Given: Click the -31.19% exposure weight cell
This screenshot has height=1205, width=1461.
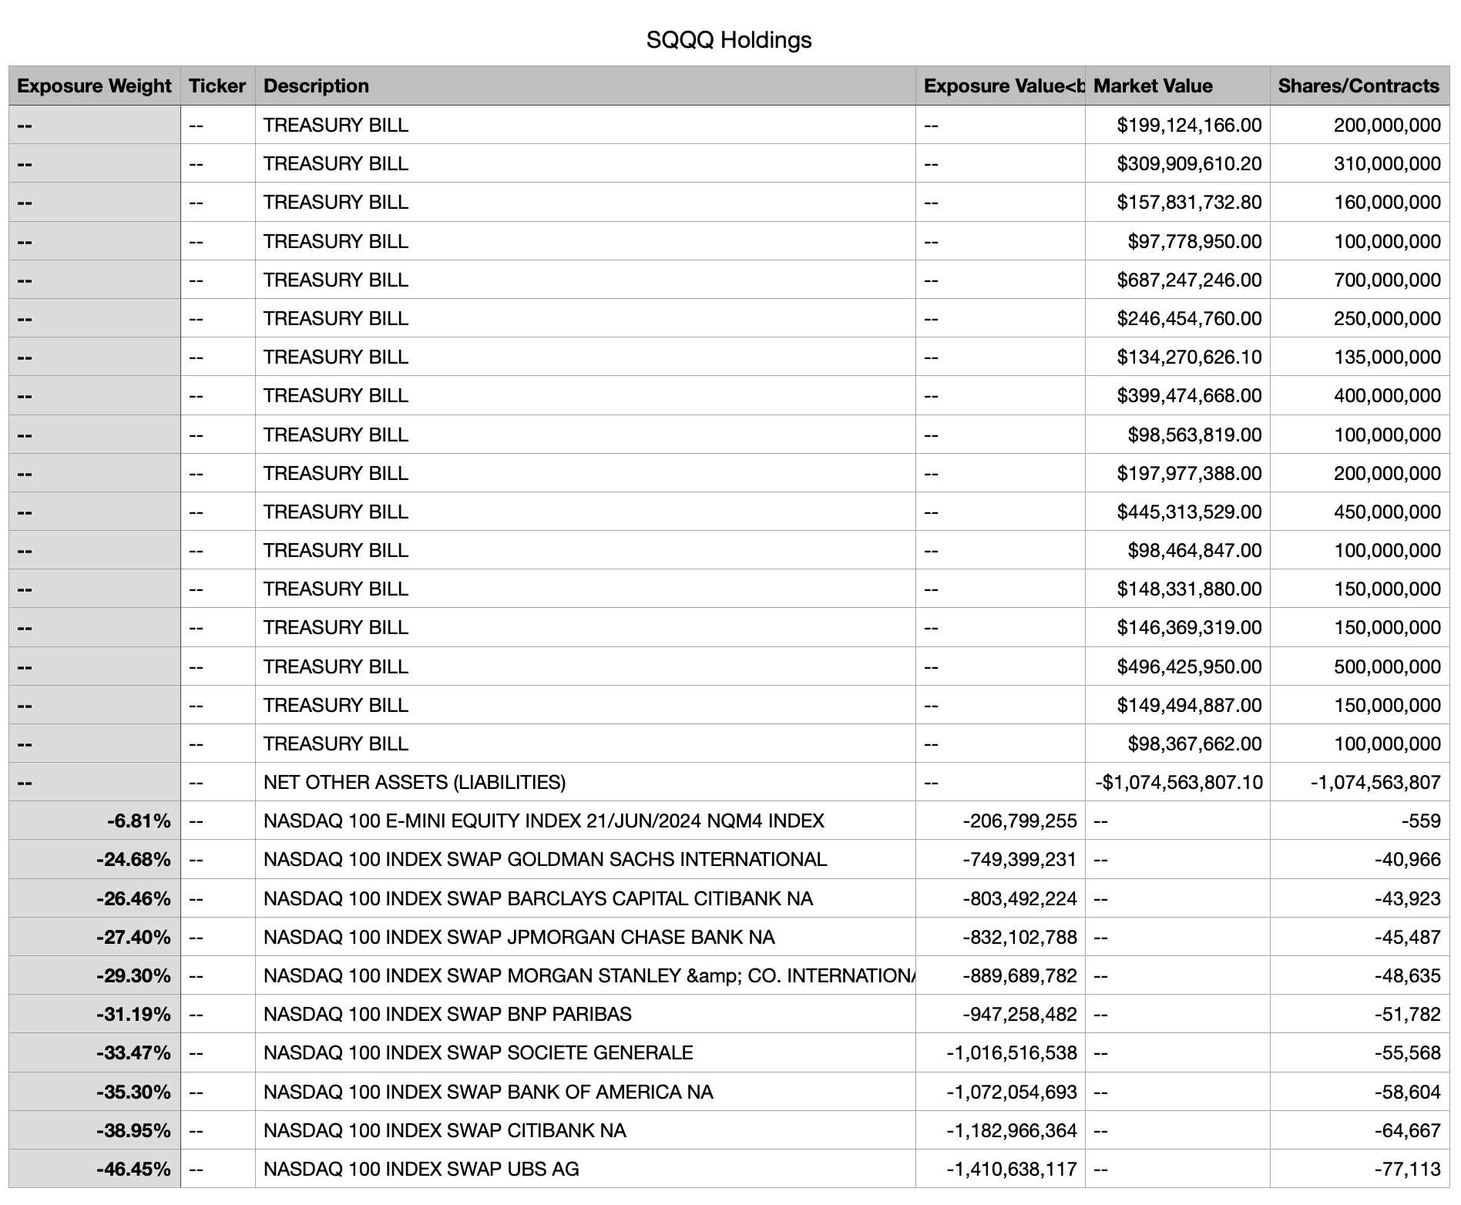Looking at the screenshot, I should click(x=94, y=1014).
